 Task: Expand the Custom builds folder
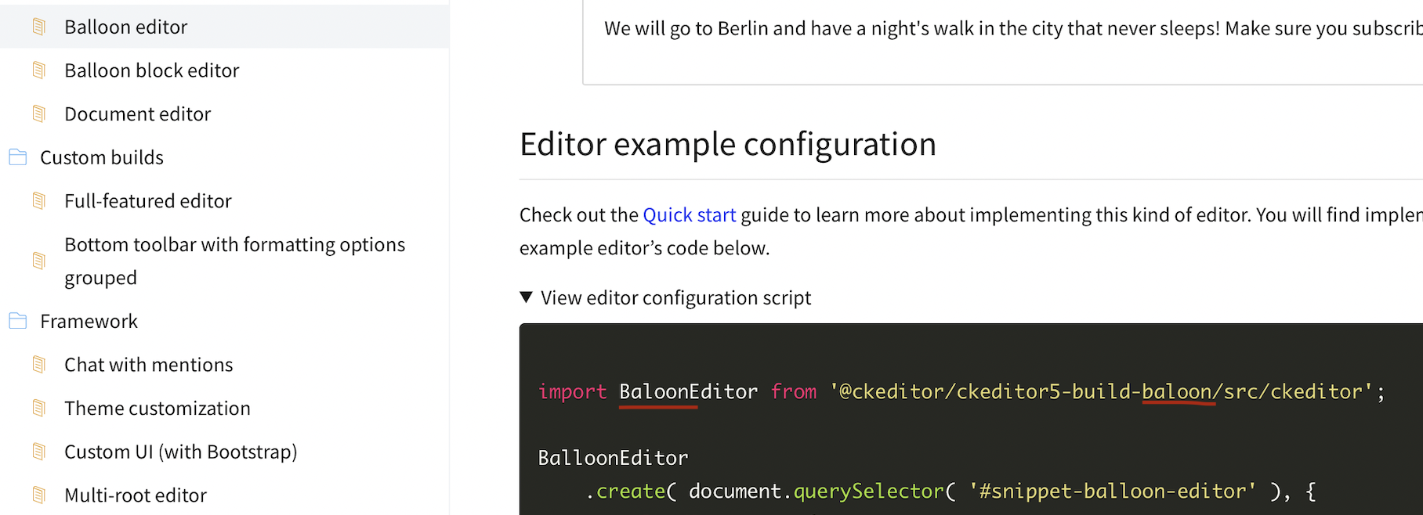tap(101, 157)
